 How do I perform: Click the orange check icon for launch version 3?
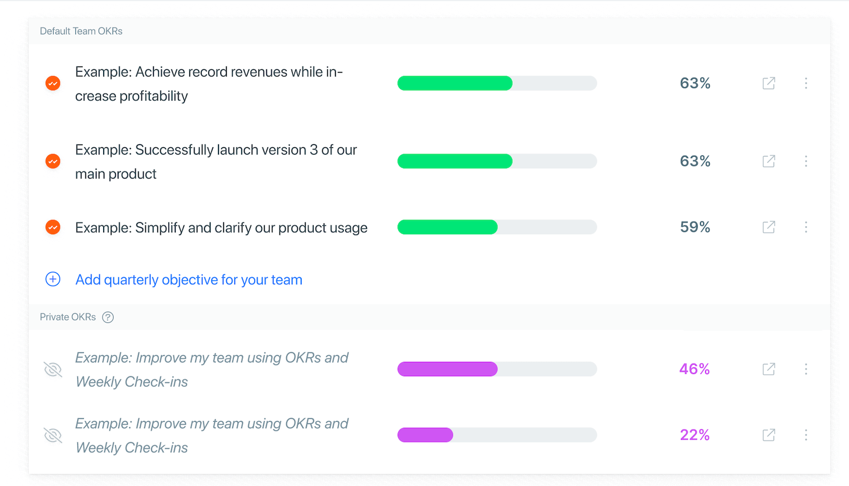53,161
